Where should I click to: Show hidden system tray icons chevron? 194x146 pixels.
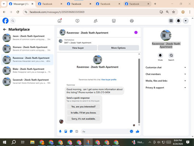tap(150, 142)
